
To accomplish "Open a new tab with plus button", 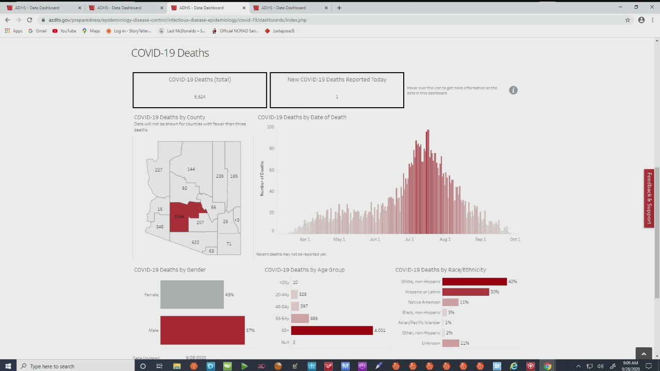I will tap(339, 8).
